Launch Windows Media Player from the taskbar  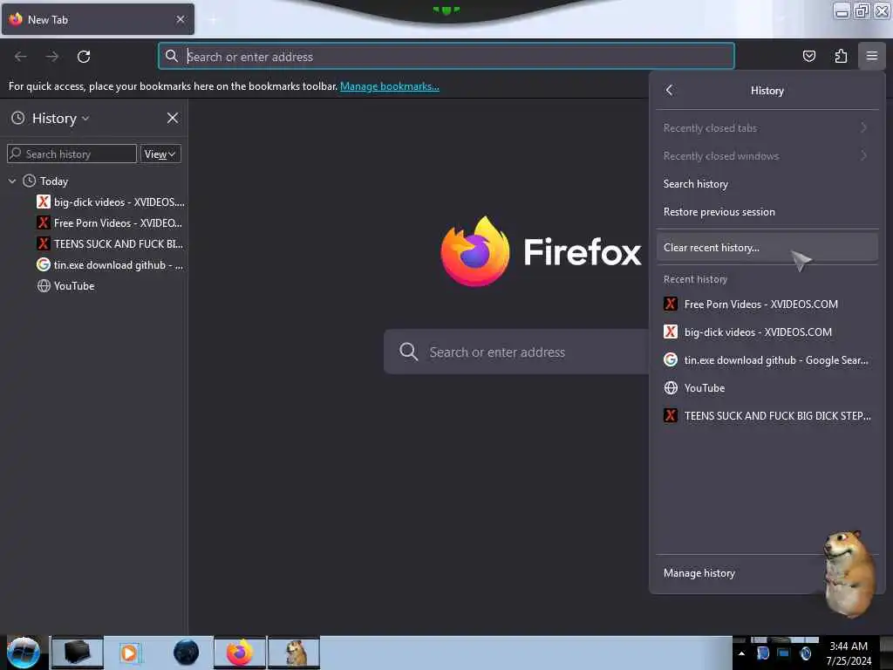pos(129,653)
